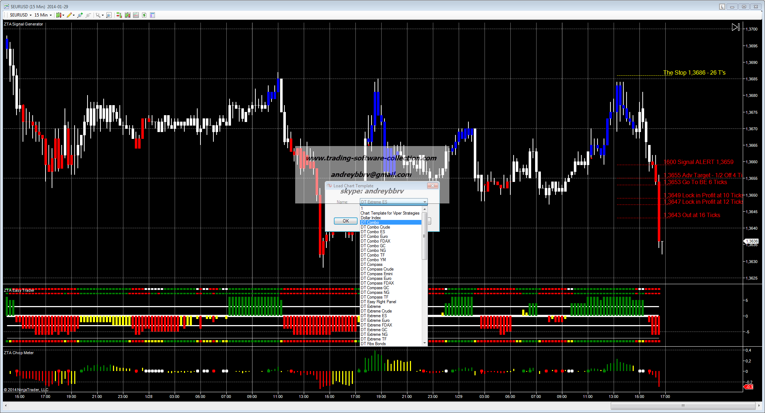Click the arrow cursor pointer tool
Screen dimensions: 765x413
[x=98, y=15]
